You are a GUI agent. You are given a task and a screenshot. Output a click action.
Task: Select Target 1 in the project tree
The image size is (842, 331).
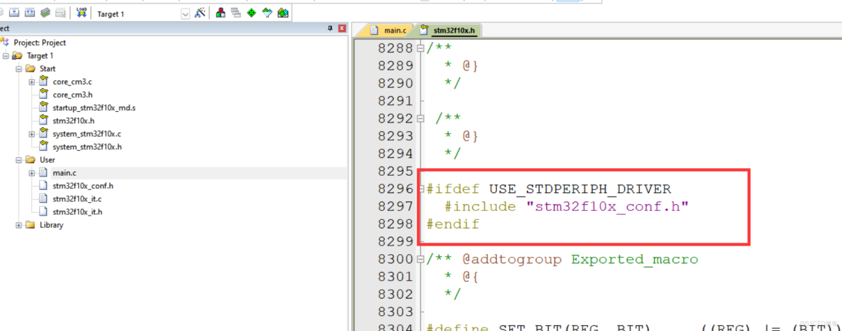pos(41,56)
